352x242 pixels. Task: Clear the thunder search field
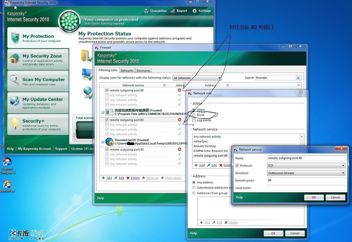pos(298,78)
